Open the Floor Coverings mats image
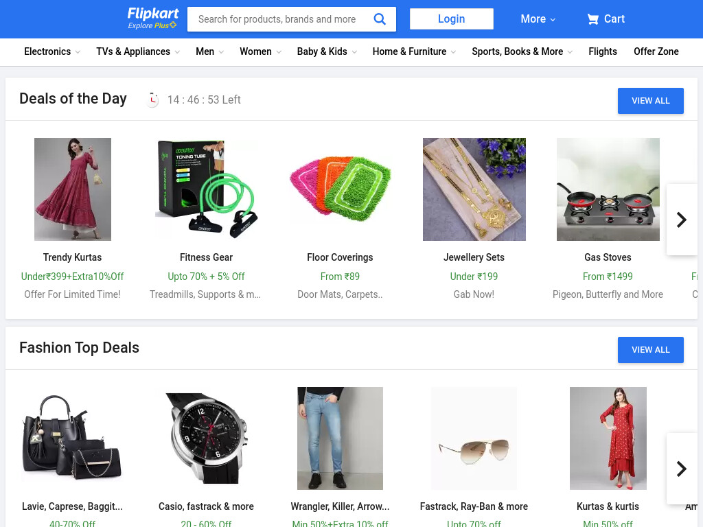Viewport: 703px width, 527px height. [341, 189]
